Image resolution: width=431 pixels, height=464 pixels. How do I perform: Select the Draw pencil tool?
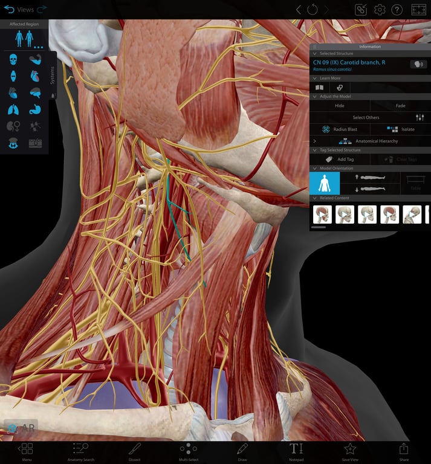pyautogui.click(x=242, y=451)
